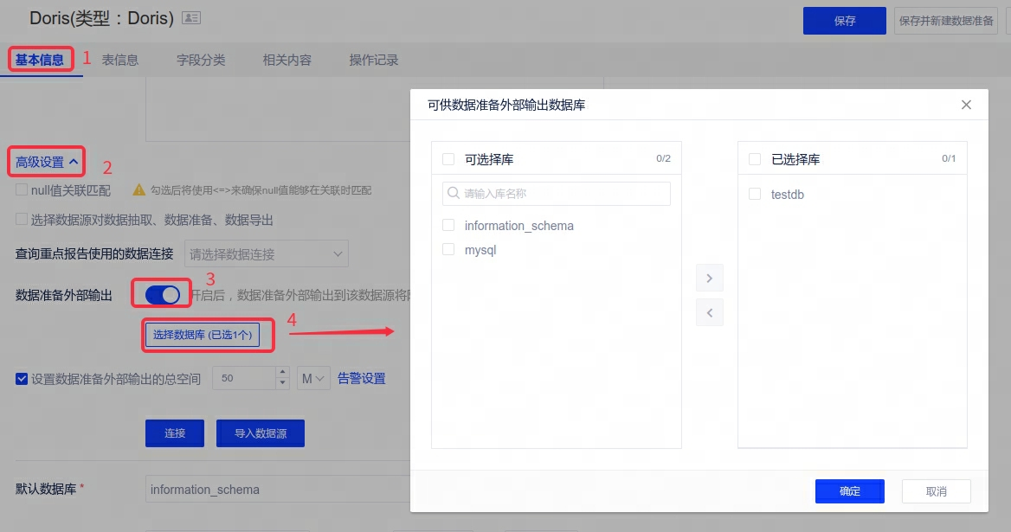Image resolution: width=1011 pixels, height=532 pixels.
Task: Open the 告警设置 link
Action: pyautogui.click(x=361, y=378)
